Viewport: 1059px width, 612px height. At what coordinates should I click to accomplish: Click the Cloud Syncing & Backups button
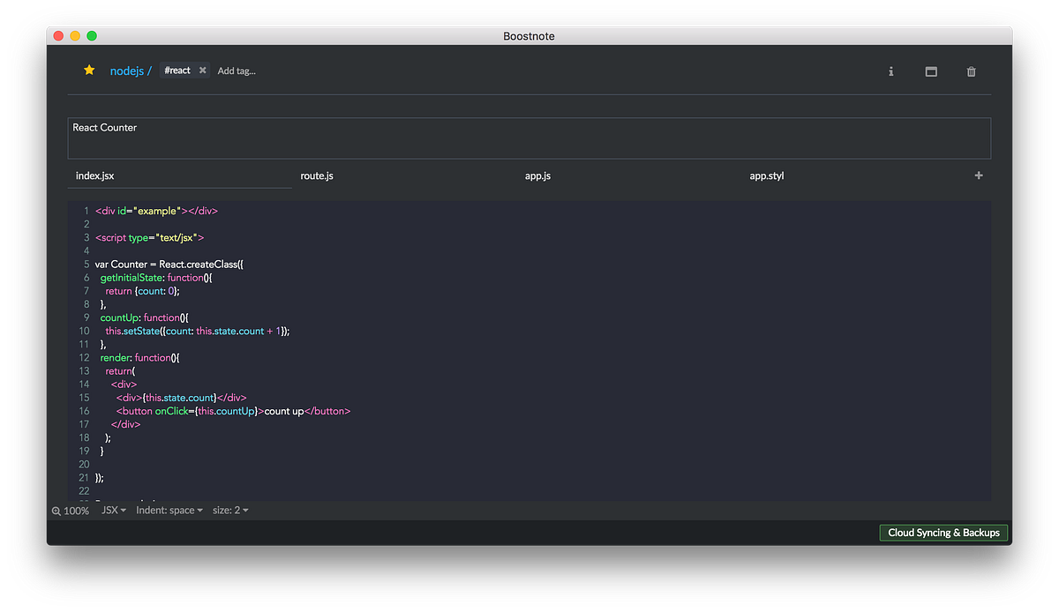[943, 533]
